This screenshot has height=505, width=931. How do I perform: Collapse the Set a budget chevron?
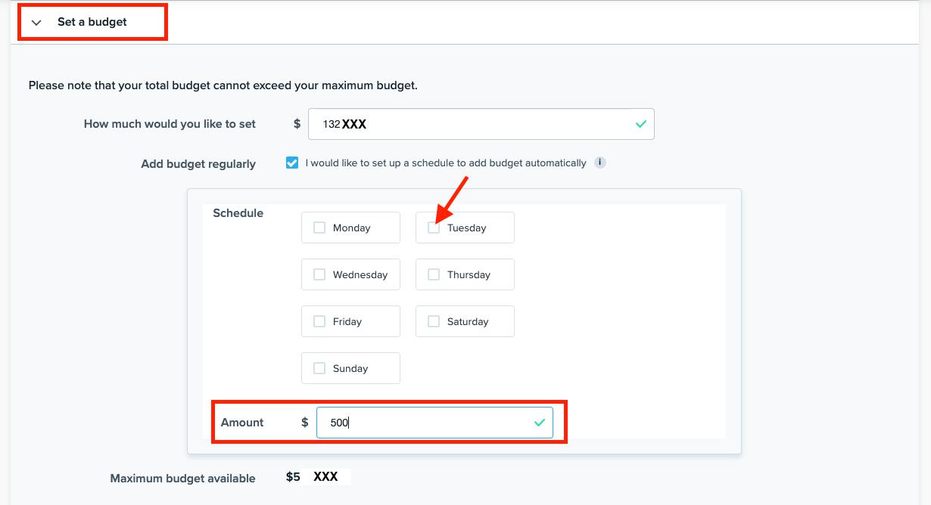pos(36,23)
